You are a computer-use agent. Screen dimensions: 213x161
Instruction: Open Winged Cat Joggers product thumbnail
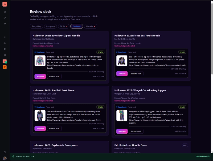point(122,116)
